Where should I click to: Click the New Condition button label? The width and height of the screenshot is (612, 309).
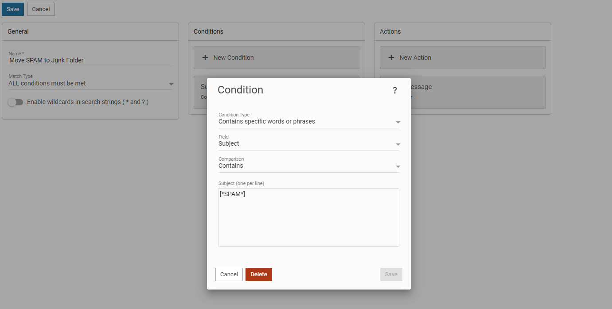pyautogui.click(x=234, y=58)
